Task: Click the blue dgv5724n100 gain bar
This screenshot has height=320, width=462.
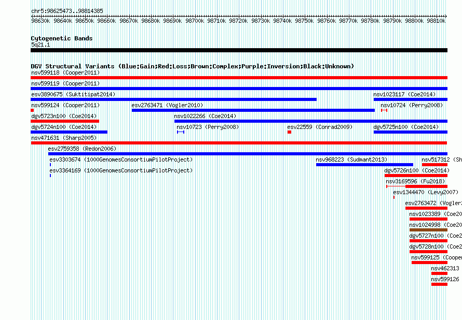Action: tap(69, 132)
